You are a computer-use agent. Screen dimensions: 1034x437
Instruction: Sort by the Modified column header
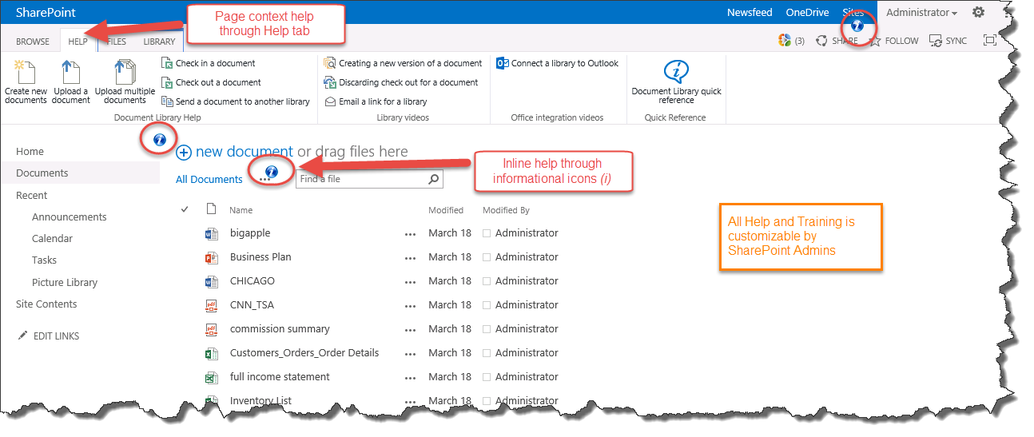(446, 210)
